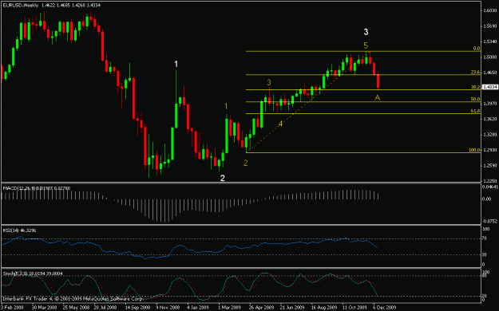499x311 pixels.
Task: Click the 1 Mar 2009 date label
Action: [x=229, y=308]
